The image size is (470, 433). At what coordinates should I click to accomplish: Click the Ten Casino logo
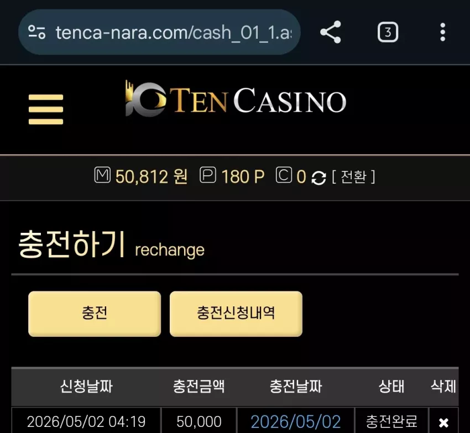(x=236, y=99)
